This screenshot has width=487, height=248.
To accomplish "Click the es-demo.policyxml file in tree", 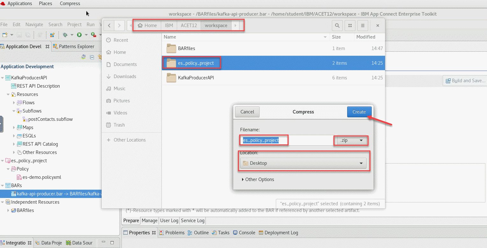I will click(x=41, y=177).
